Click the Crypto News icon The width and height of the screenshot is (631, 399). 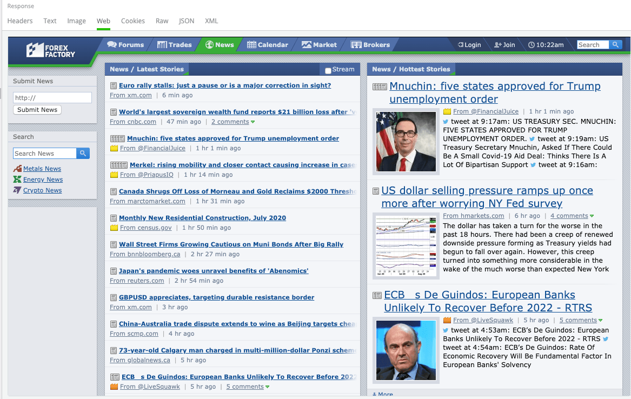pyautogui.click(x=17, y=190)
